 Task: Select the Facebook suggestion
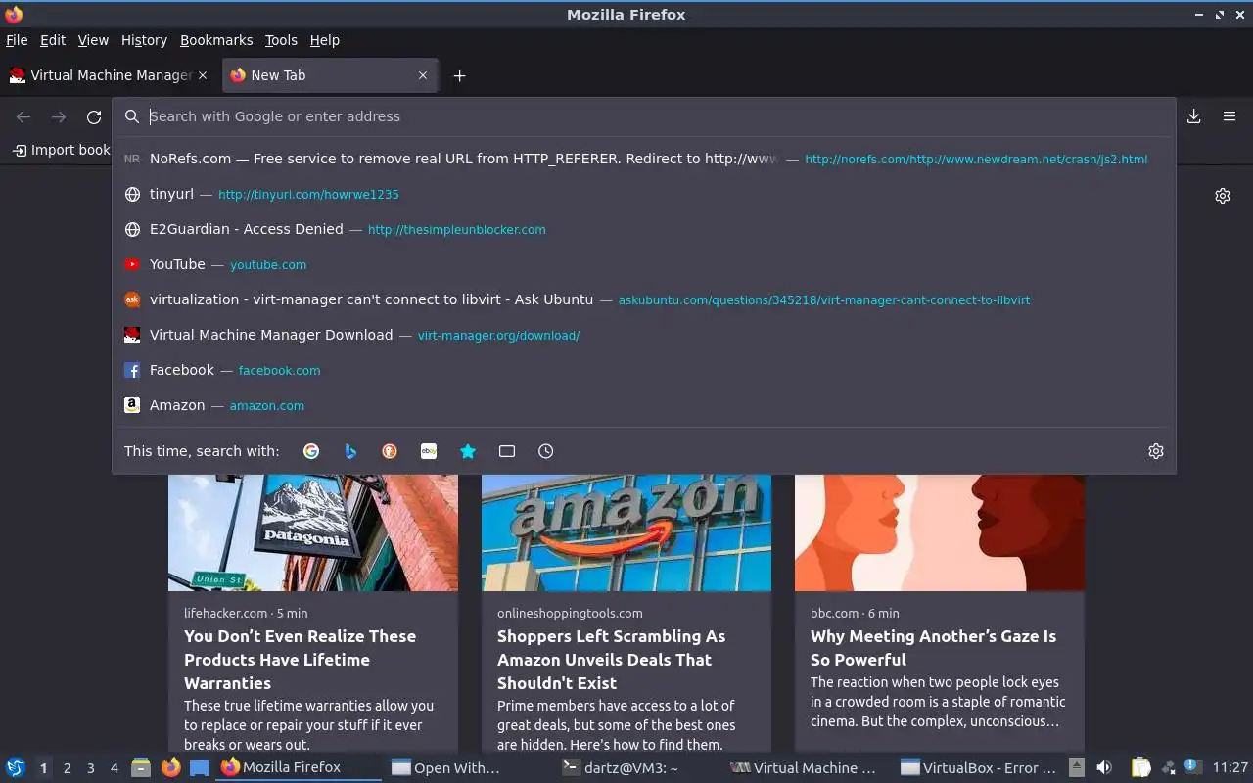pyautogui.click(x=644, y=370)
